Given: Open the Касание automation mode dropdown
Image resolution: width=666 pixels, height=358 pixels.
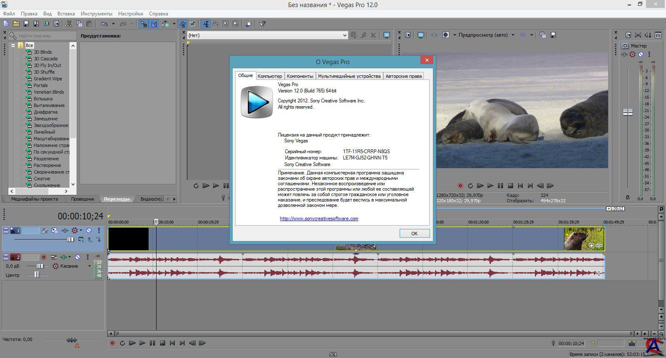Looking at the screenshot, I should point(89,266).
